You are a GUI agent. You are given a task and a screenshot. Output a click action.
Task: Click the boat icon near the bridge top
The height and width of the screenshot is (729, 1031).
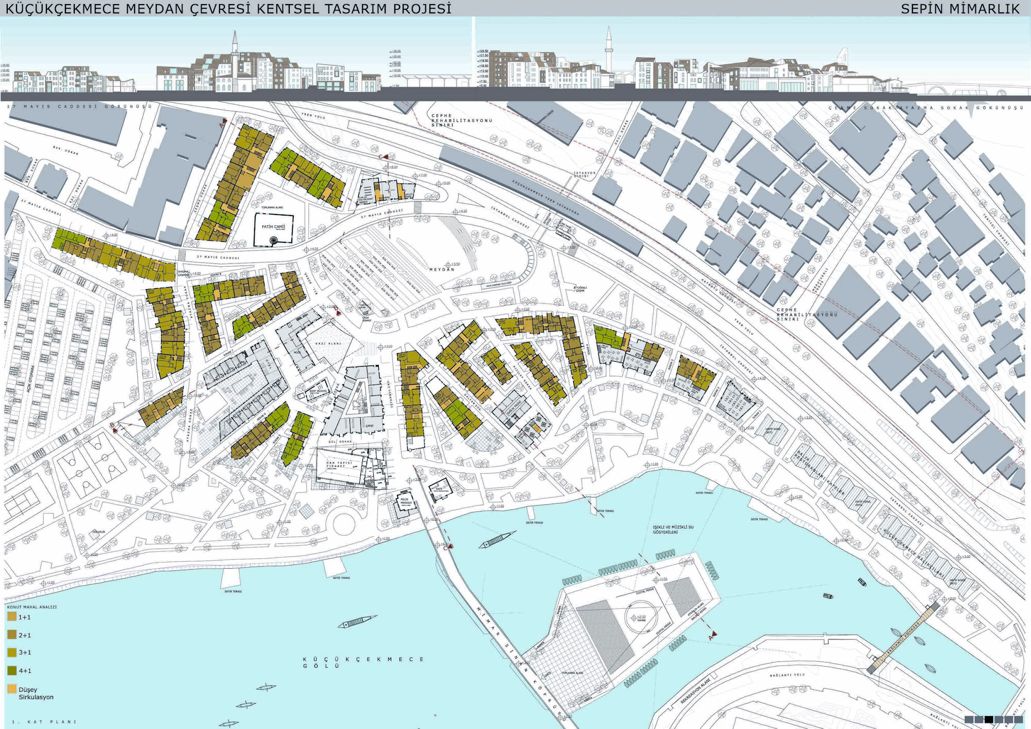pyautogui.click(x=497, y=539)
